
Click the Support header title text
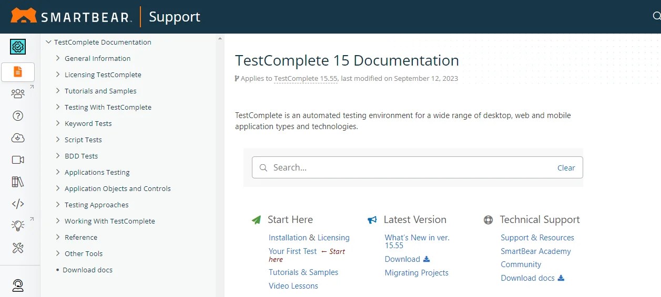(x=175, y=17)
